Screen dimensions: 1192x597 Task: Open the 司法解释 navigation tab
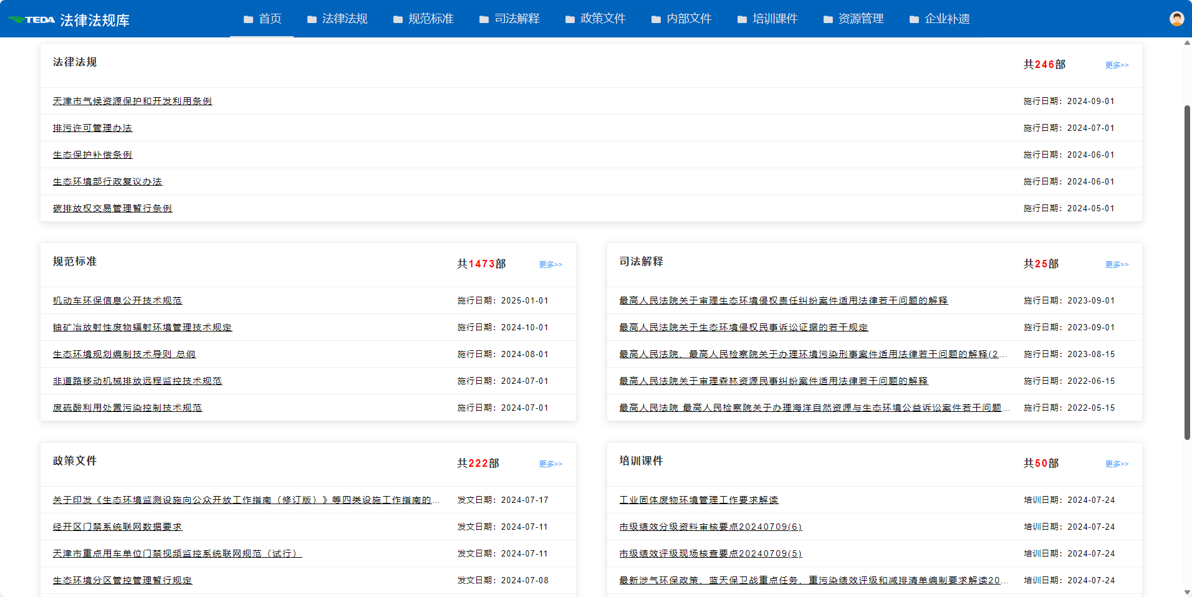pyautogui.click(x=509, y=19)
